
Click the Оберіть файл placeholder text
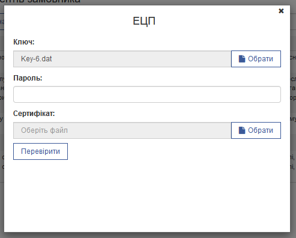click(44, 130)
